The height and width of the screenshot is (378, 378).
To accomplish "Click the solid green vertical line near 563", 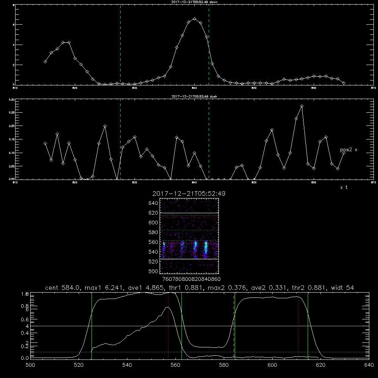I will click(181, 326).
